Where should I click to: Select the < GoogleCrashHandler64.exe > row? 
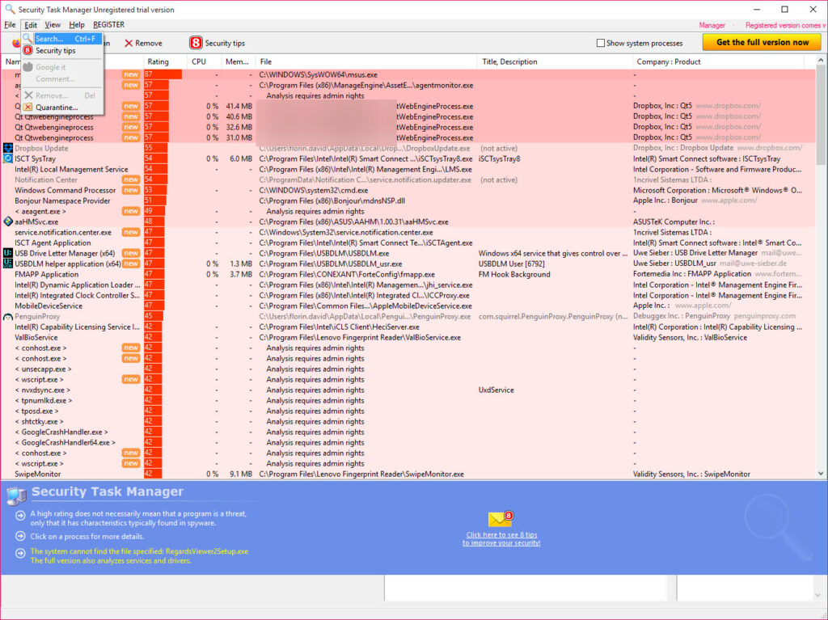tap(408, 442)
